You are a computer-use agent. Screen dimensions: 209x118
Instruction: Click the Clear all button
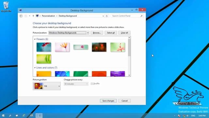pyautogui.click(x=124, y=33)
